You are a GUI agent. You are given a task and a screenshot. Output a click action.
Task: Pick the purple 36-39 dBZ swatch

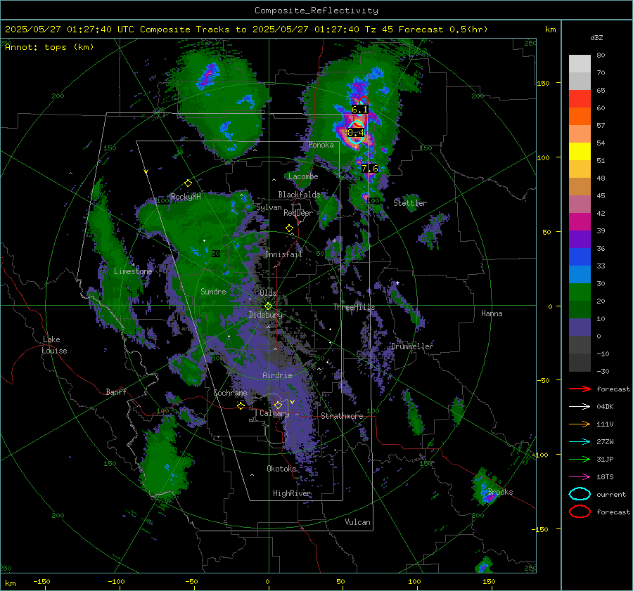[x=580, y=240]
